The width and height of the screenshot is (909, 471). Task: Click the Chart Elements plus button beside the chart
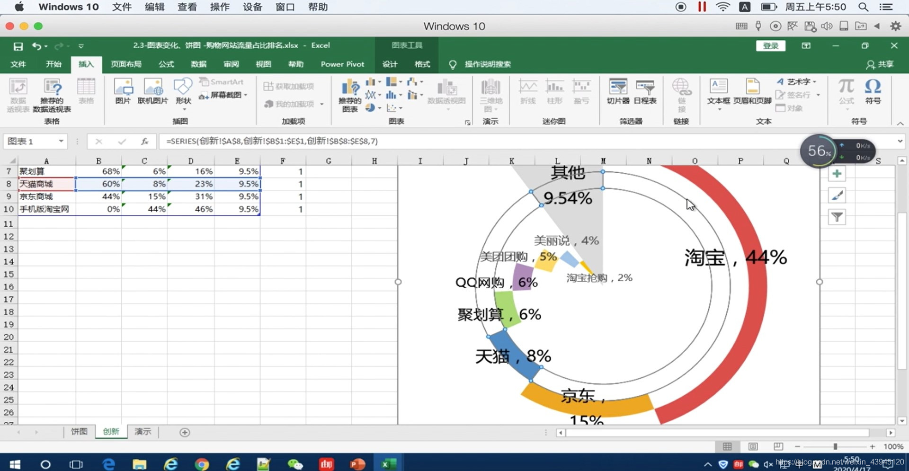[837, 174]
